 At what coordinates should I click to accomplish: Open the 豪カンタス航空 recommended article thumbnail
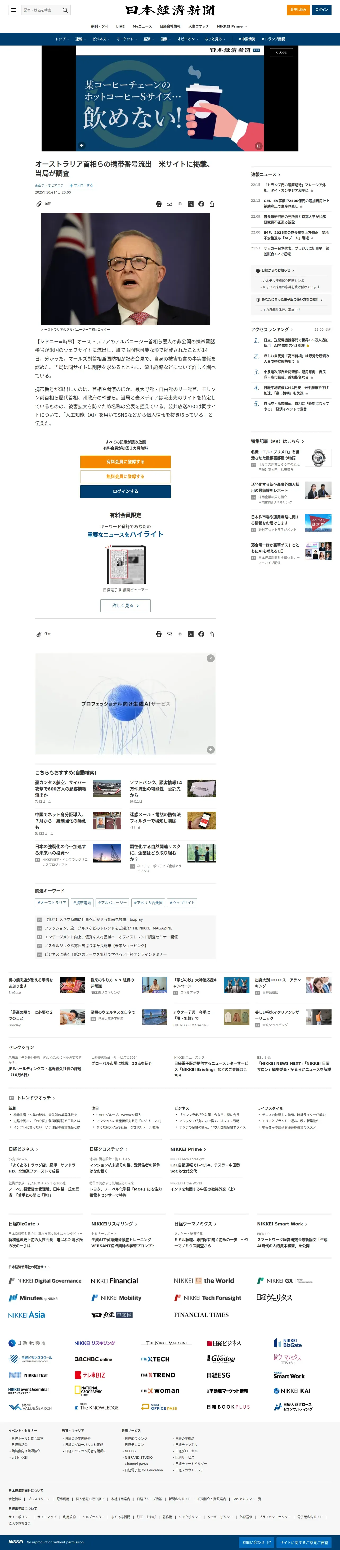coord(107,788)
